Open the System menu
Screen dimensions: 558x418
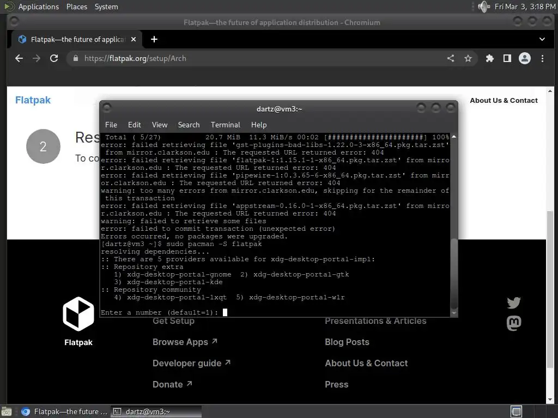pyautogui.click(x=106, y=7)
